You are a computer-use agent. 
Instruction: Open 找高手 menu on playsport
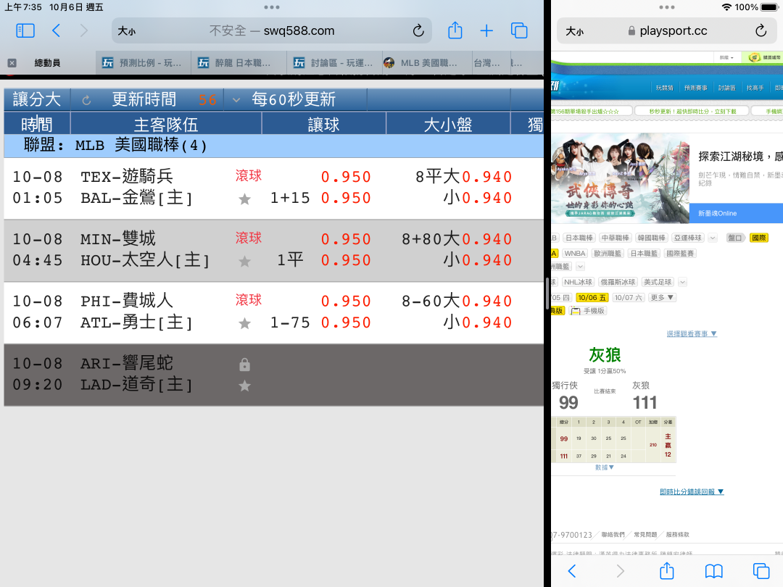[755, 88]
